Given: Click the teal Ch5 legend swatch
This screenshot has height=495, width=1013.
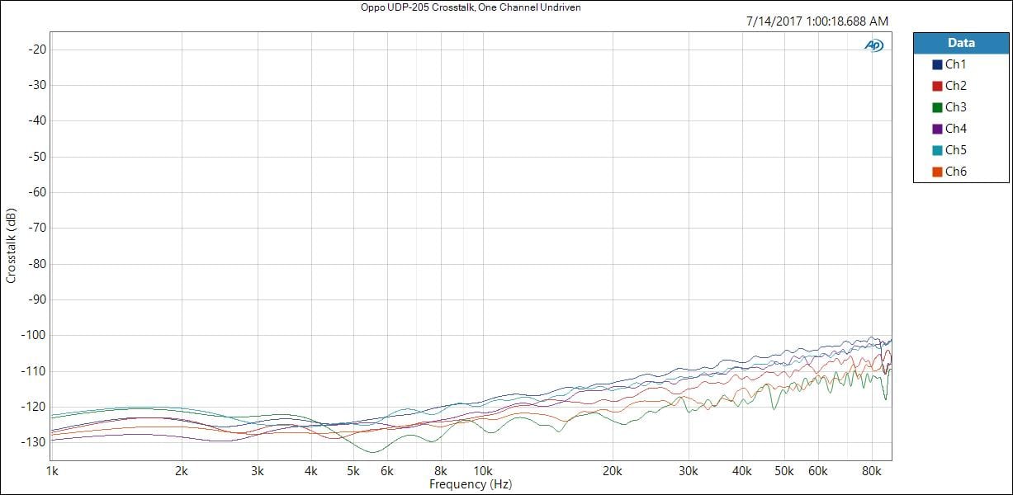Looking at the screenshot, I should (937, 150).
